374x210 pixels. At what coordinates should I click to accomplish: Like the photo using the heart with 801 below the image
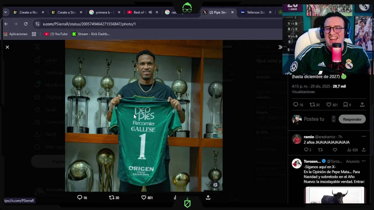[x=147, y=197]
